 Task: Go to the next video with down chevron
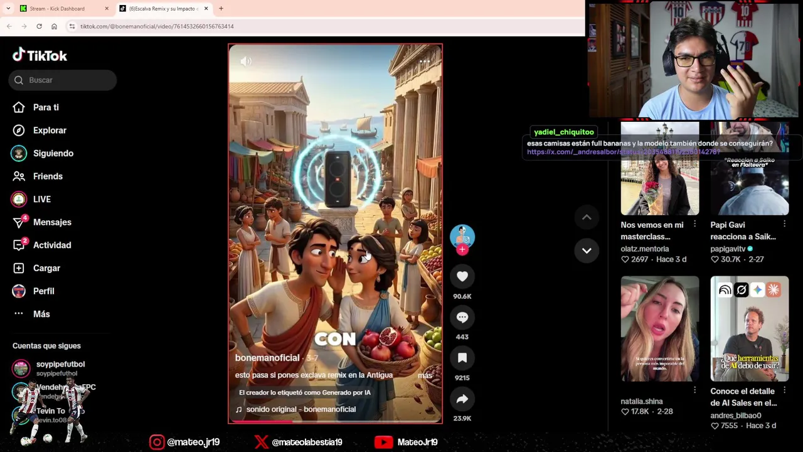point(587,250)
